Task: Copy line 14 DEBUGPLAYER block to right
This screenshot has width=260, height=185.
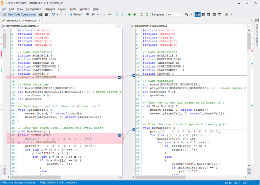Action: pos(120,77)
